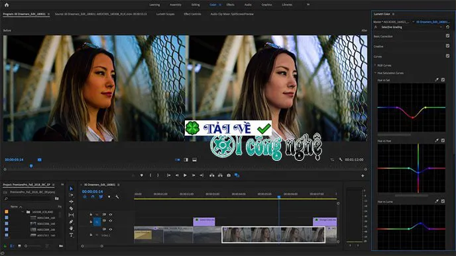Image resolution: width=456 pixels, height=256 pixels.
Task: Switch Project panel to icon view
Action: coord(19,246)
